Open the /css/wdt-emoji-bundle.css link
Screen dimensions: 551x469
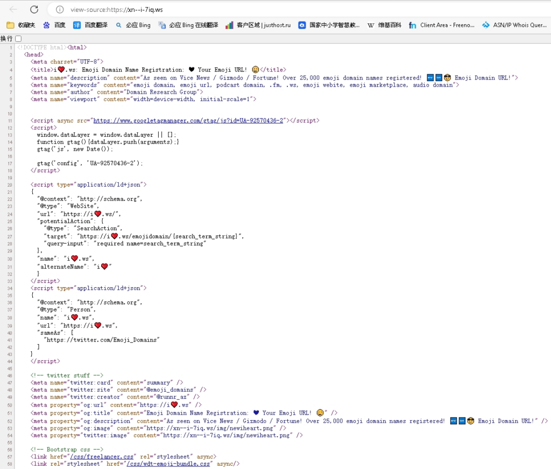168,464
